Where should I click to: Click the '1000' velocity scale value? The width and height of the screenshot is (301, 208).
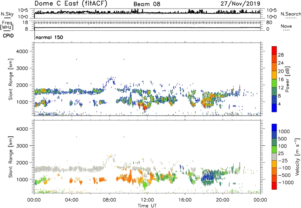click(284, 131)
